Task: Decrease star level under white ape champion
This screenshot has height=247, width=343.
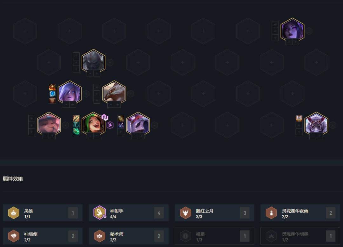Action: [313, 136]
